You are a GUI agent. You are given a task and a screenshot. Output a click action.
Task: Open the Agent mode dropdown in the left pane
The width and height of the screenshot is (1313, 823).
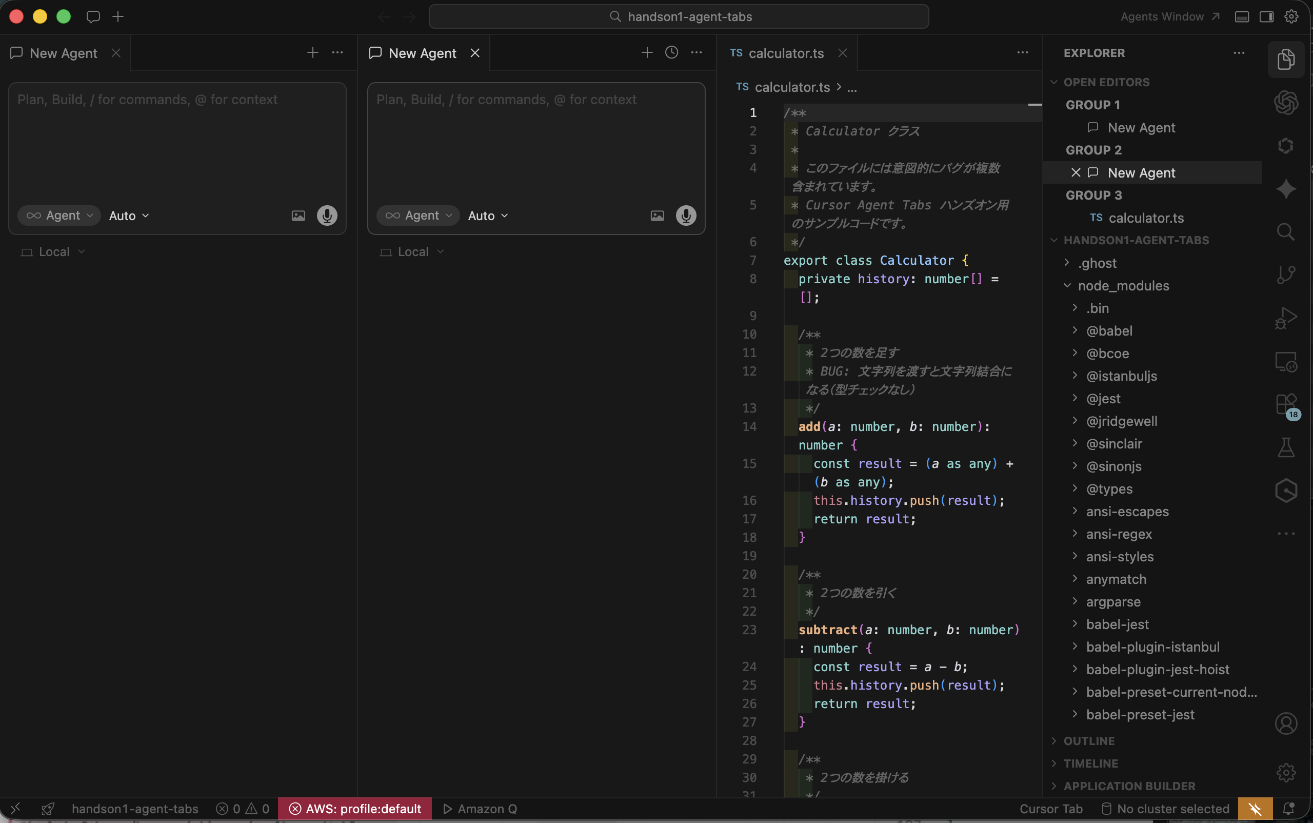tap(59, 215)
